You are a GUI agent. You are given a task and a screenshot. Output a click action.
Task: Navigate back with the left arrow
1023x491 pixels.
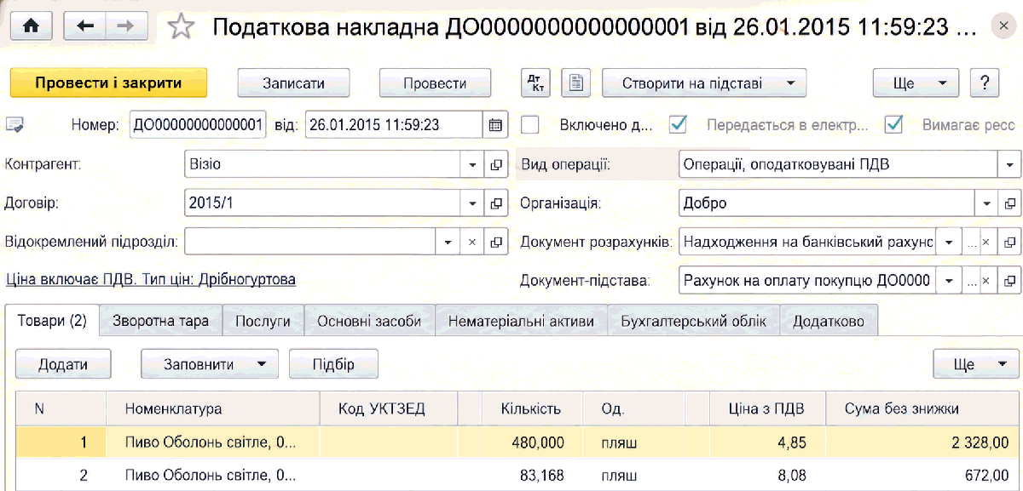pyautogui.click(x=84, y=26)
